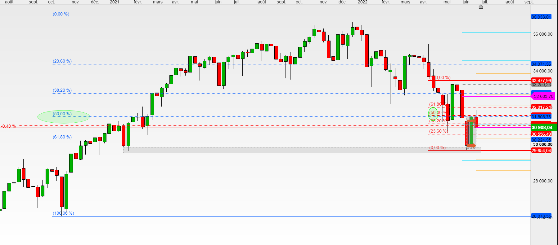
Task: Click the blue (100,00 %) Fibonacci label
Action: [63, 213]
